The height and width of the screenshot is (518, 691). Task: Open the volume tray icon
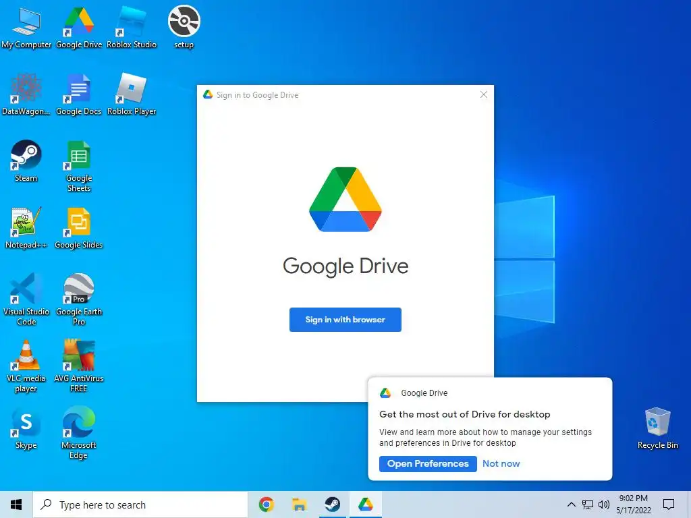(x=604, y=505)
